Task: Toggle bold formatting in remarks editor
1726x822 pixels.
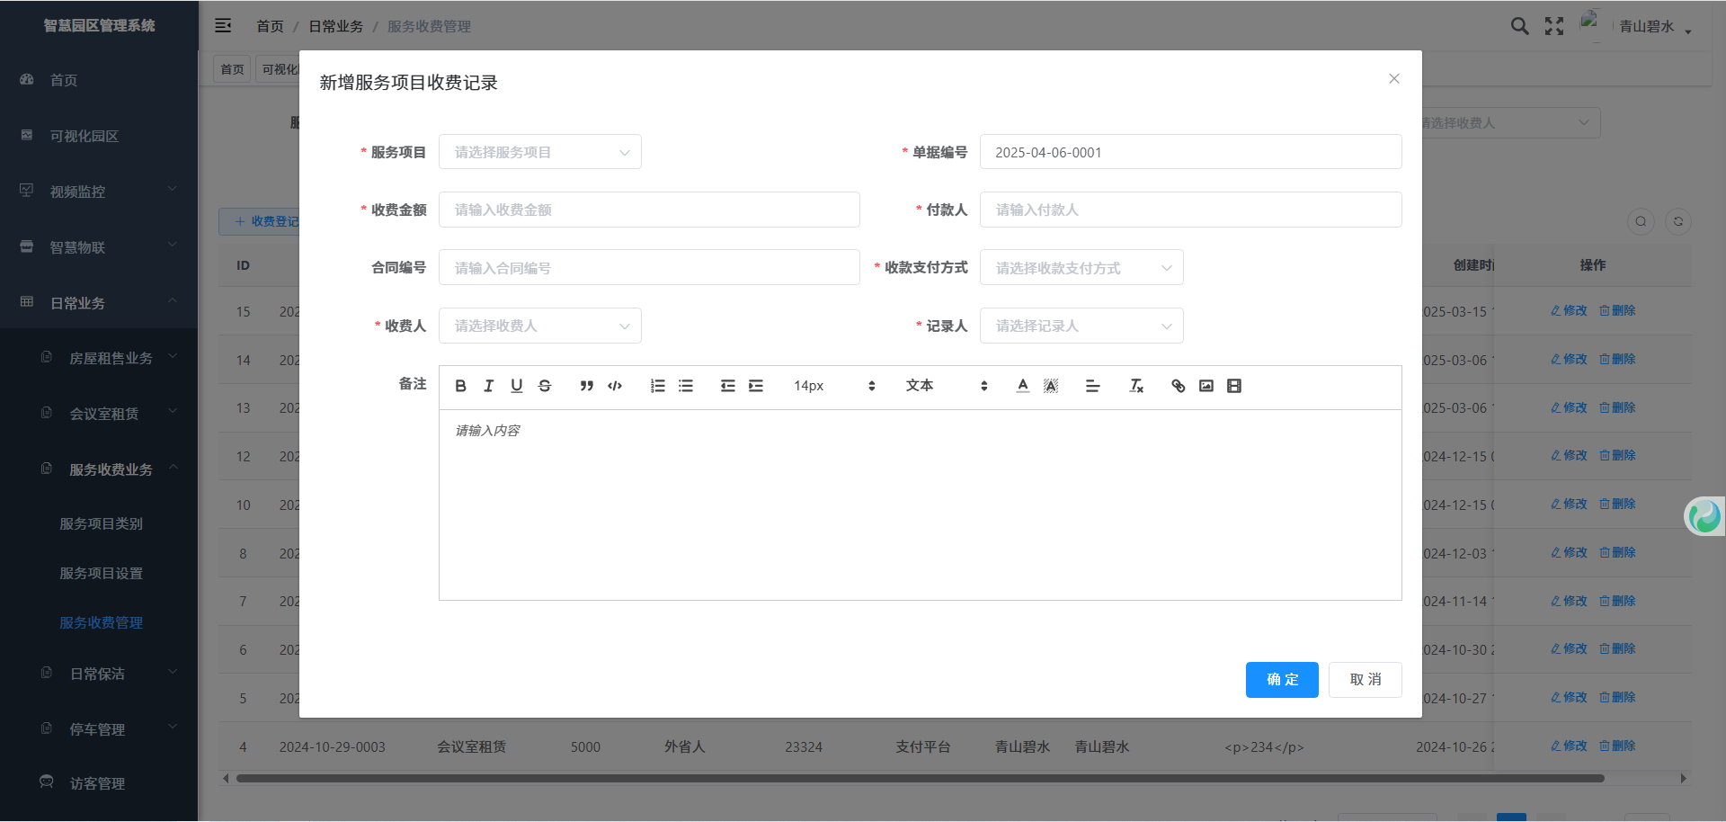Action: (x=460, y=386)
